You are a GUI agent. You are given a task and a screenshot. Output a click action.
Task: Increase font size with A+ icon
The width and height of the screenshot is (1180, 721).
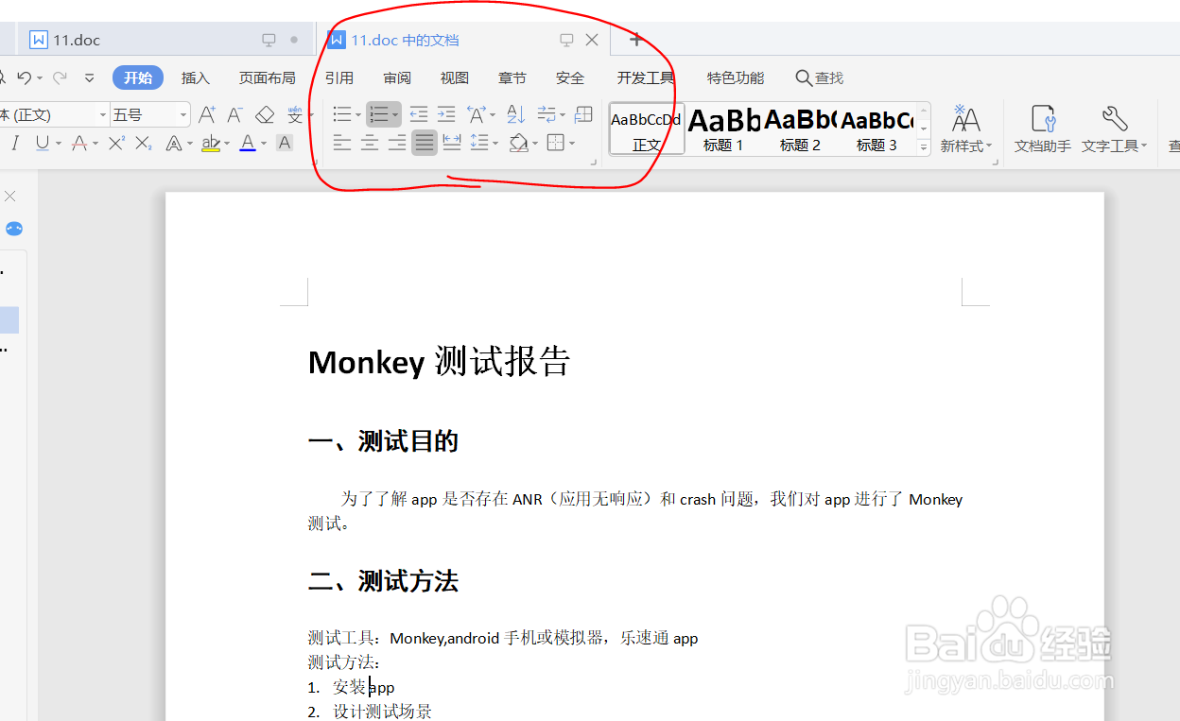click(x=207, y=114)
